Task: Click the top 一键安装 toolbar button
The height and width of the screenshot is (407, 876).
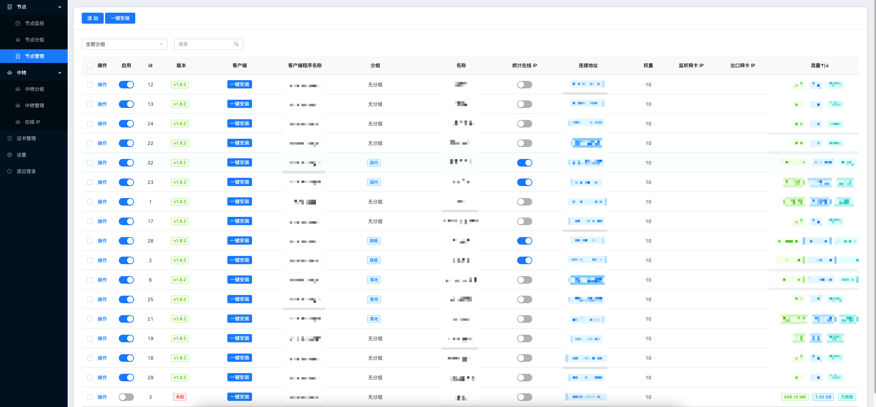Action: point(120,18)
